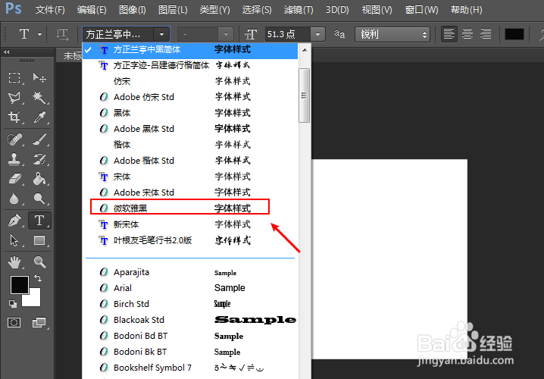
Task: Open the font size dropdown arrow
Action: tap(317, 34)
